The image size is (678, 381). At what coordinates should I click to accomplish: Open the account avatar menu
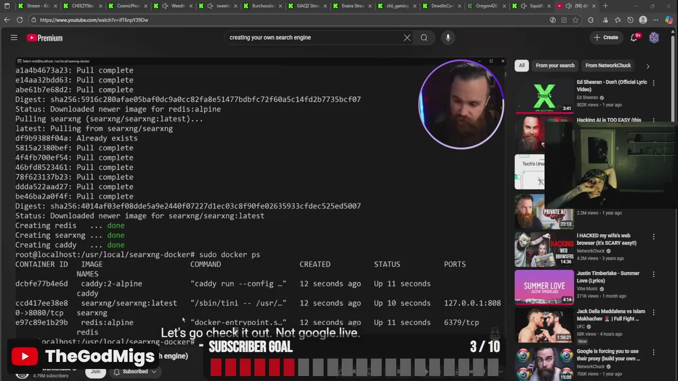[654, 38]
